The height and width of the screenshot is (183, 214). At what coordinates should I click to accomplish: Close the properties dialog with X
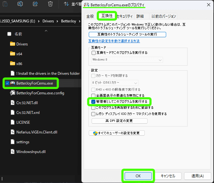pyautogui.click(x=209, y=5)
